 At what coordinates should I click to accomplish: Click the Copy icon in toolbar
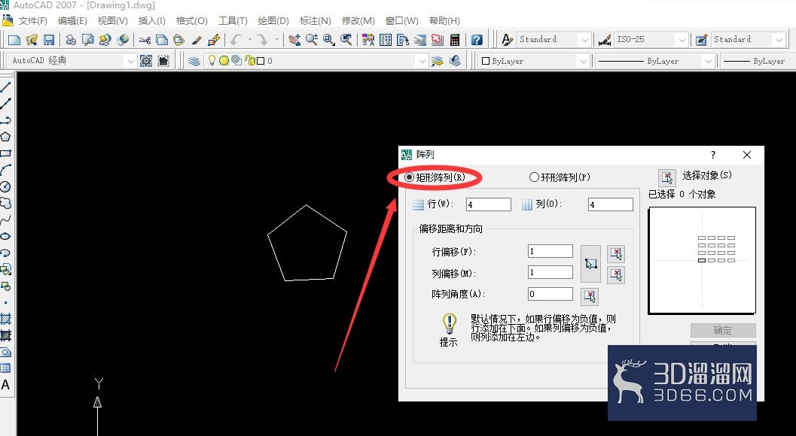pos(161,40)
